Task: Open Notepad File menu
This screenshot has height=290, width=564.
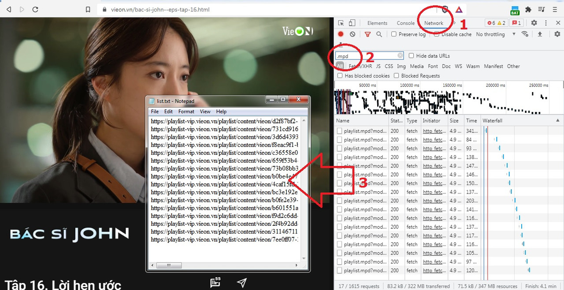Action: pyautogui.click(x=155, y=112)
